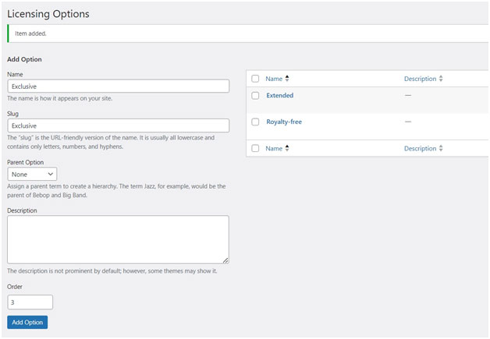Click inside the Description textarea
Viewport: 490px width, 339px height.
pos(118,239)
